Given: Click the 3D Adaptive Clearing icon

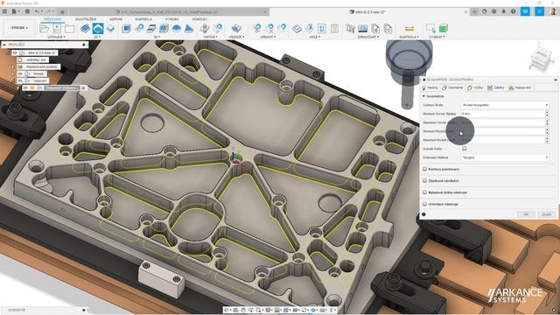Looking at the screenshot, I should 126,28.
